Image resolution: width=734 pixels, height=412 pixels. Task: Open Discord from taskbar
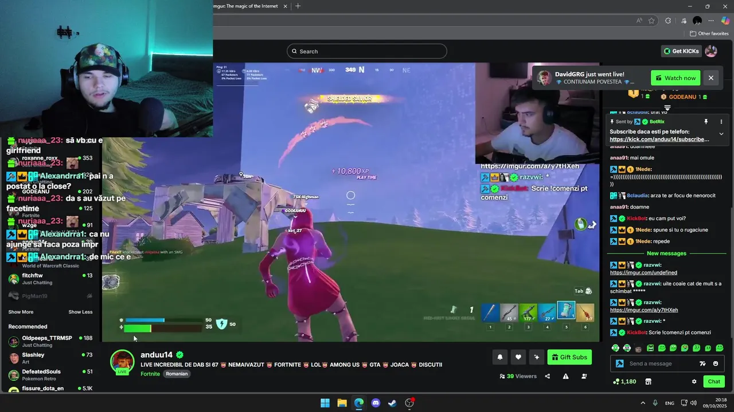[376, 403]
